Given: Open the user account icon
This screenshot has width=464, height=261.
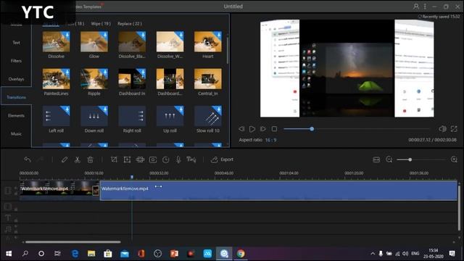Looking at the screenshot, I should [x=416, y=7].
